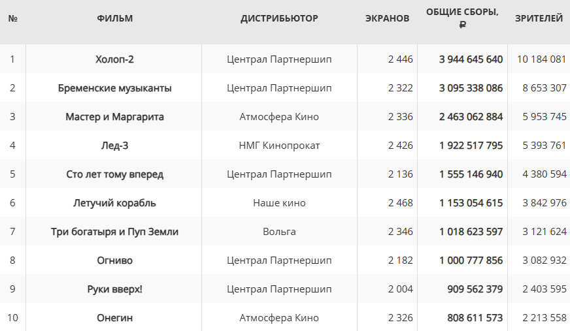Click the ДИСТРИБЬЮТОР column header
Viewport: 570px width, 331px height.
tap(279, 18)
